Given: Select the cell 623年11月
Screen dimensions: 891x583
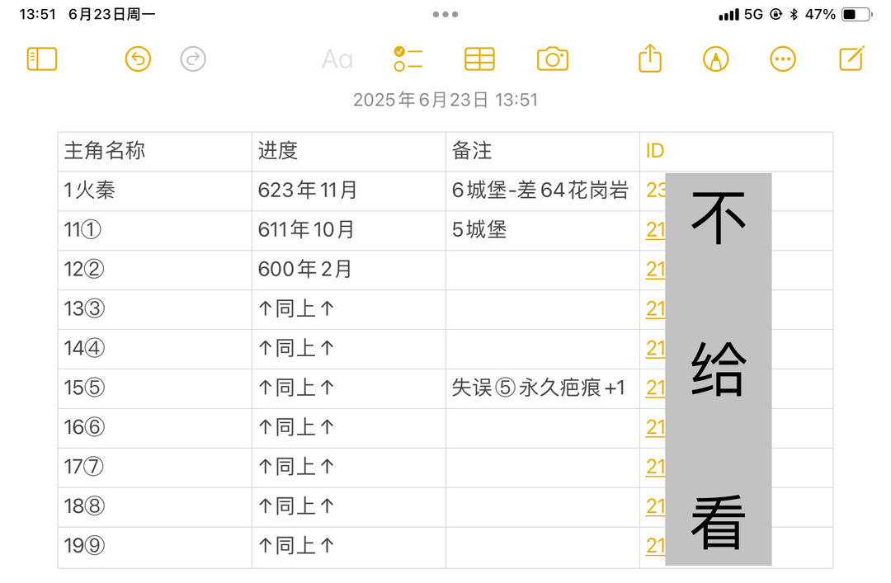Looking at the screenshot, I should (x=349, y=191).
